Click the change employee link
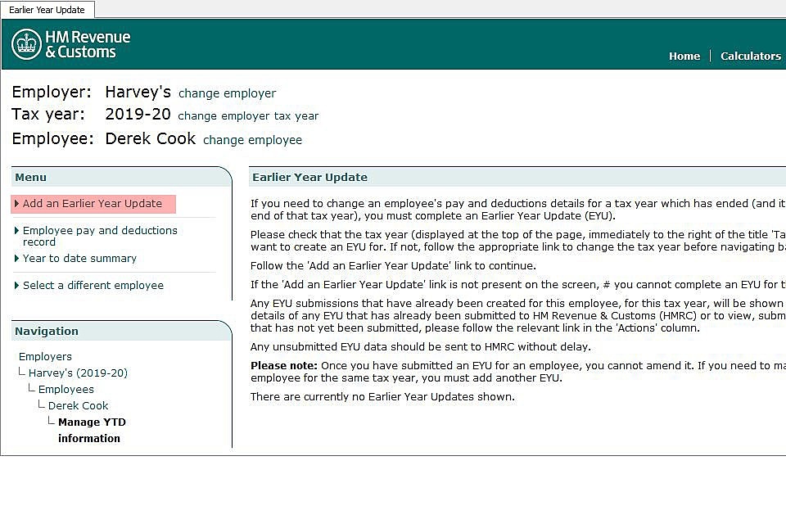786x524 pixels. coord(252,140)
